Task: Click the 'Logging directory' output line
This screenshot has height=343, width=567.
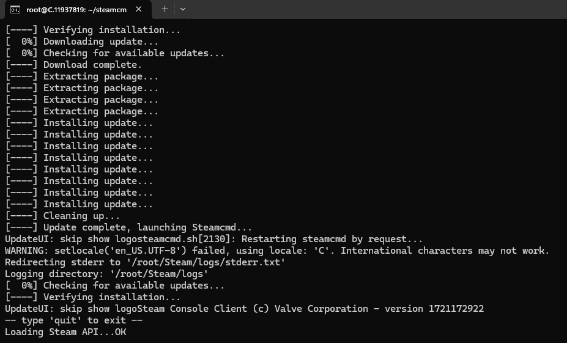Action: pyautogui.click(x=106, y=273)
